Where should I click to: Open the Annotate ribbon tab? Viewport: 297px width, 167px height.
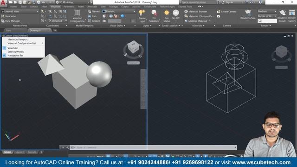[x=92, y=6]
